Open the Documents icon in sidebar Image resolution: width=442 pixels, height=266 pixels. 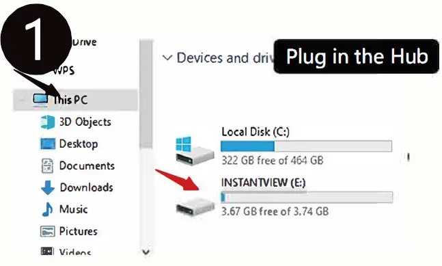pos(47,165)
